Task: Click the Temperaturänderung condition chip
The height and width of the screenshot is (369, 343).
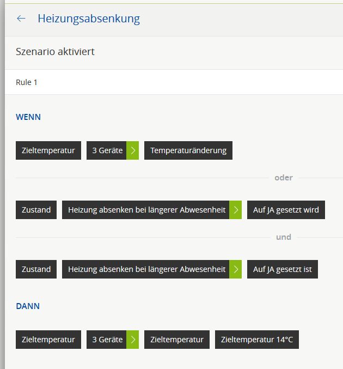Action: click(x=188, y=150)
